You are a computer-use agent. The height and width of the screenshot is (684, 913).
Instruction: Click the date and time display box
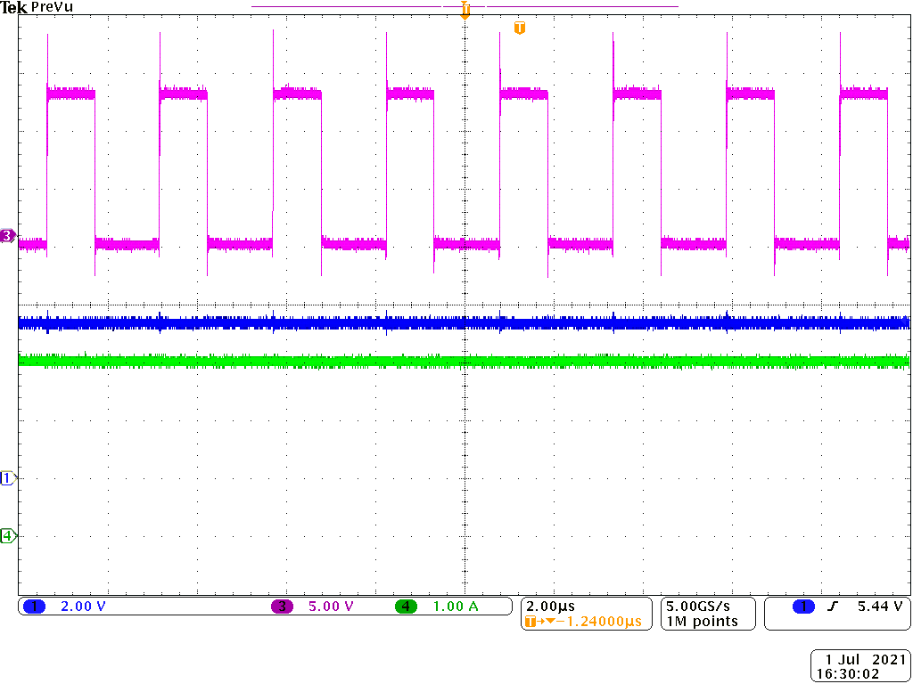[859, 664]
